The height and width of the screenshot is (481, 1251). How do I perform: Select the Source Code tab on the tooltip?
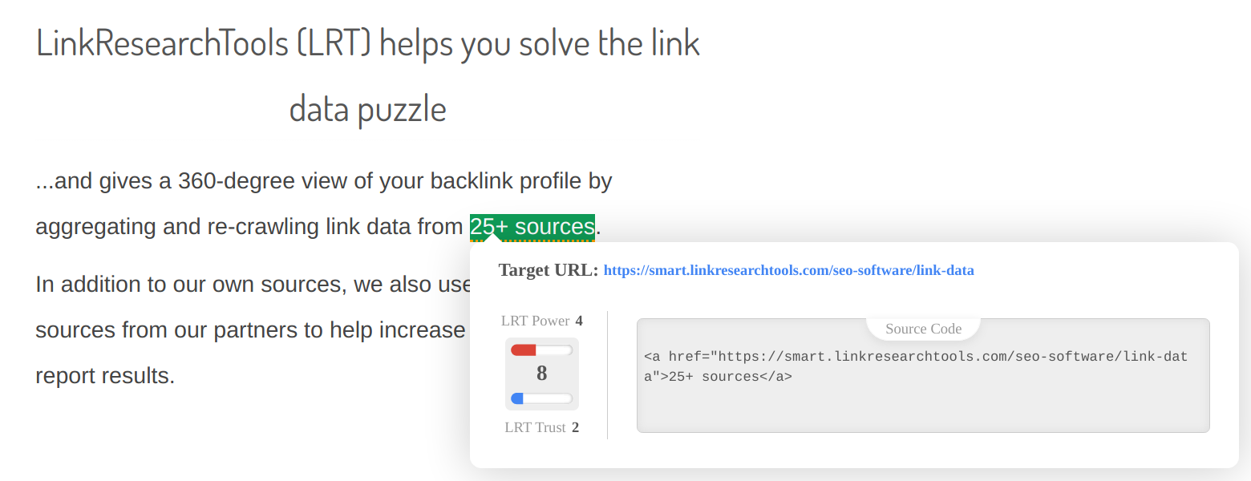click(x=922, y=329)
